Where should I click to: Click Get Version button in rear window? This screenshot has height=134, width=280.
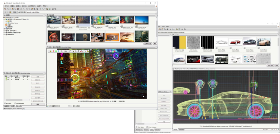coord(164,98)
